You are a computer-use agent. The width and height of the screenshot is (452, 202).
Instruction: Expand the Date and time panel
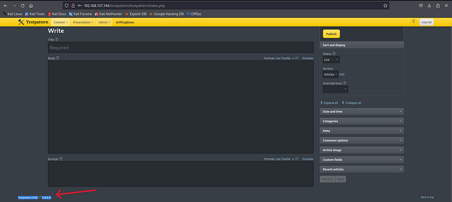pos(362,111)
